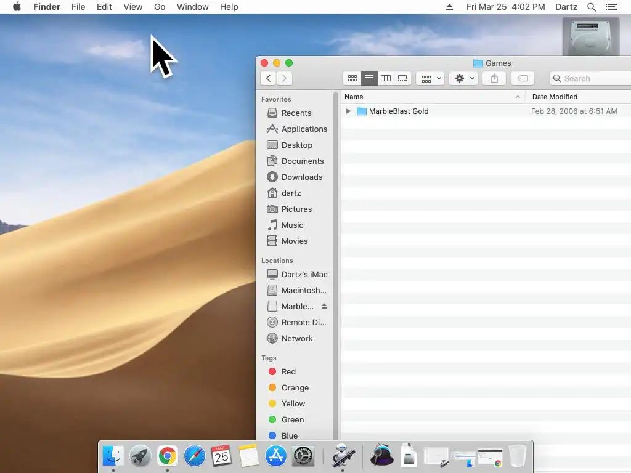
Task: Open the Go menu
Action: click(x=160, y=7)
